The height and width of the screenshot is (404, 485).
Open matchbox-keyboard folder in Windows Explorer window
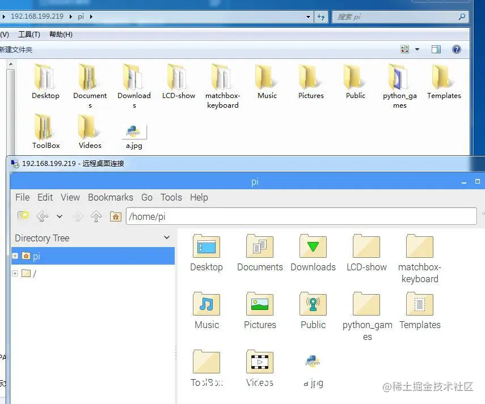223,86
